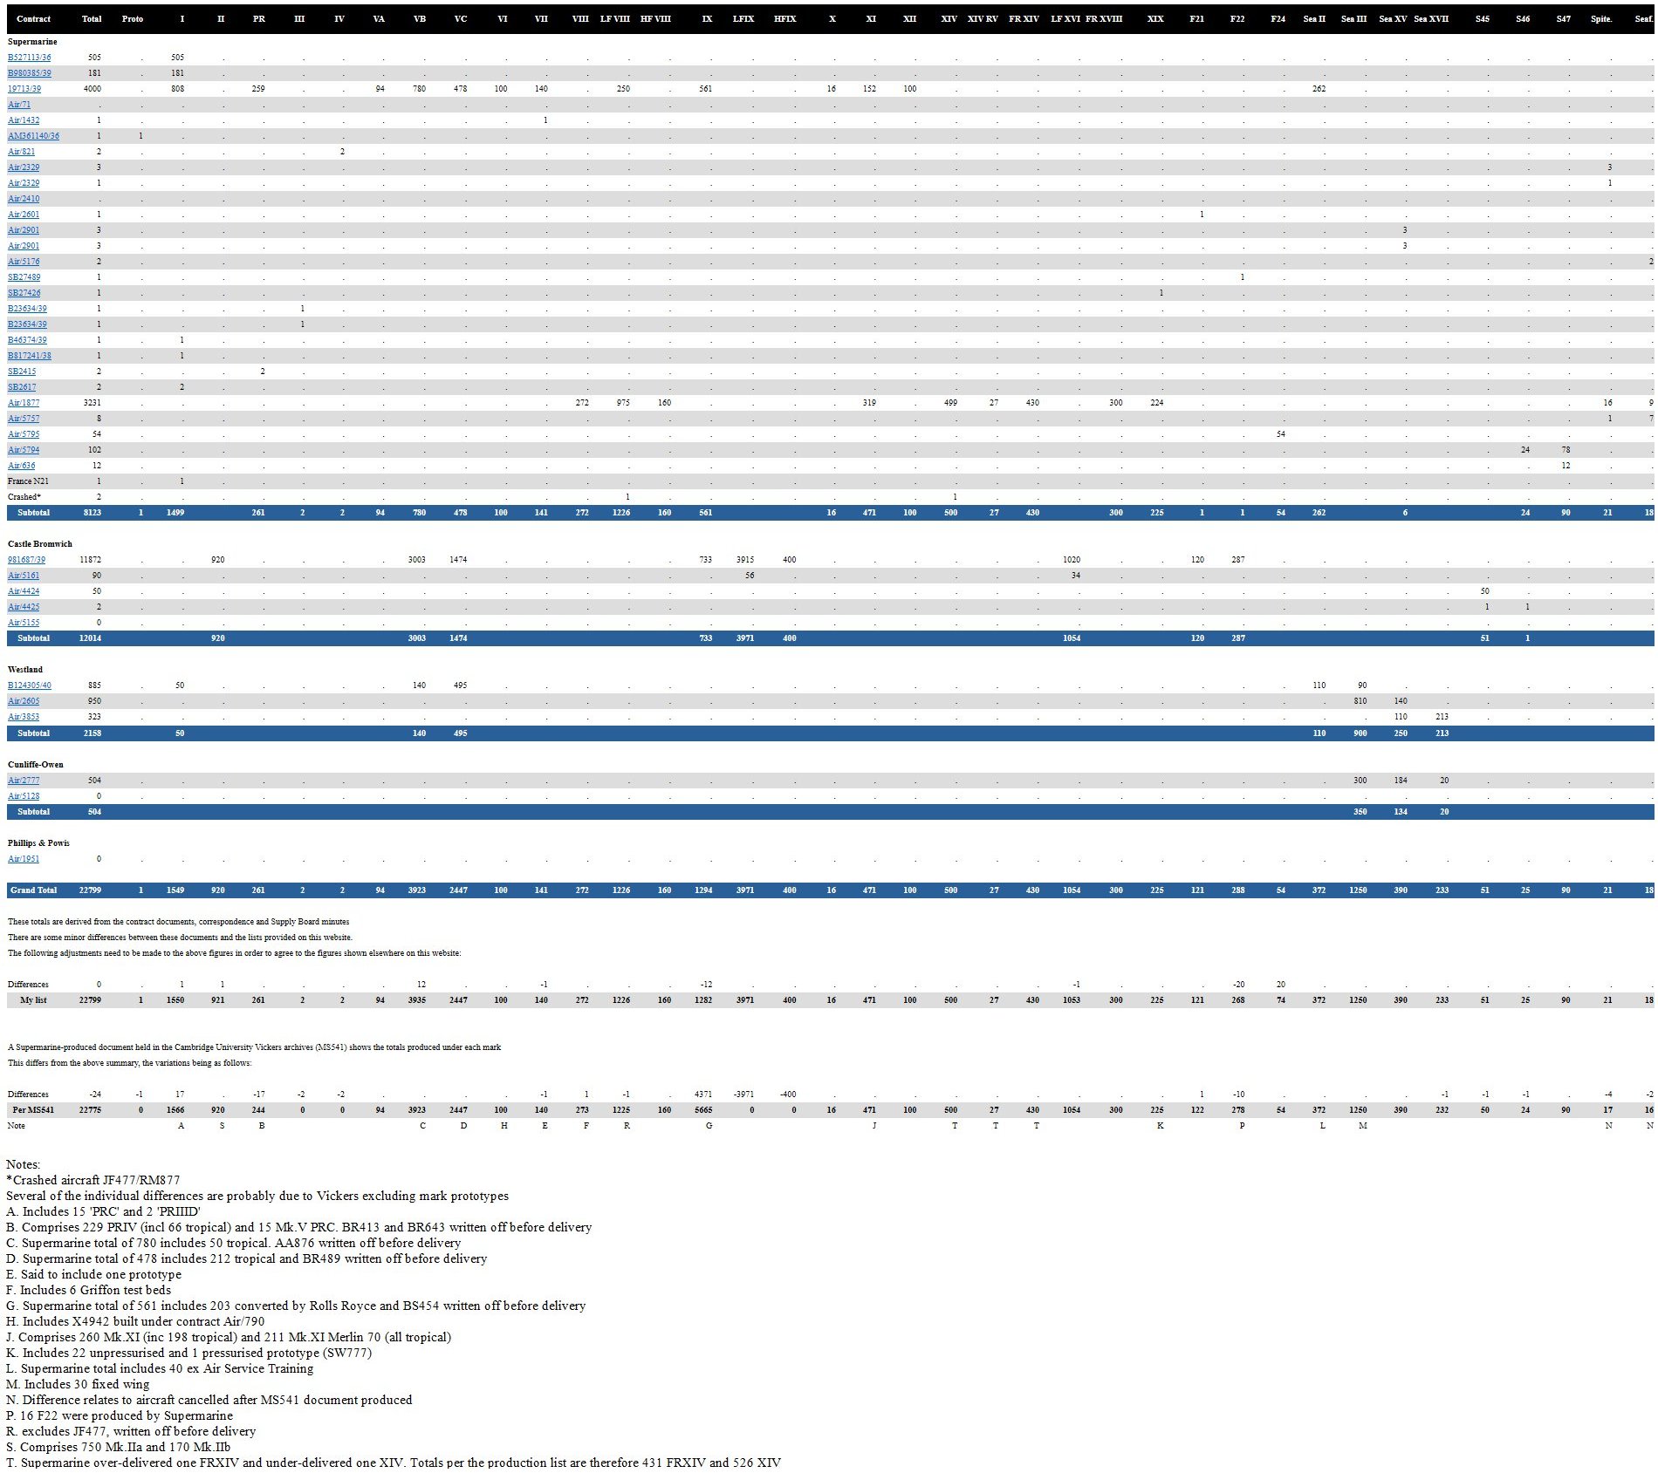This screenshot has width=1658, height=1473.
Task: Open Westland contract B124305/40
Action: (29, 685)
